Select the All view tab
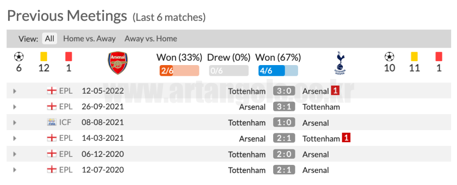 click(50, 38)
